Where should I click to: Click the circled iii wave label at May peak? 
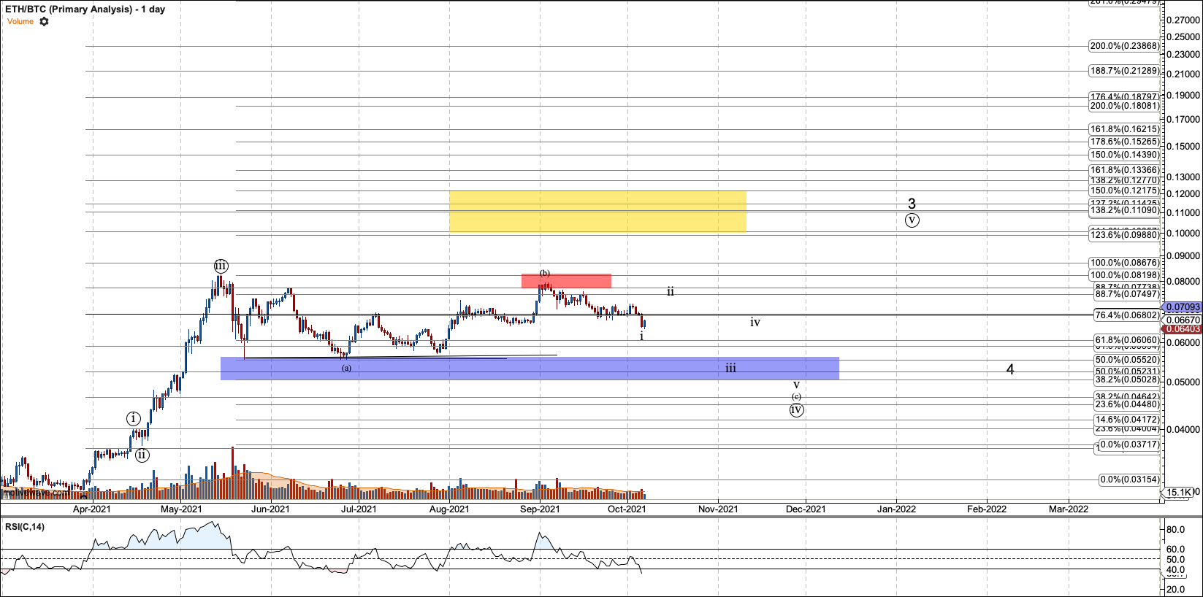point(221,266)
